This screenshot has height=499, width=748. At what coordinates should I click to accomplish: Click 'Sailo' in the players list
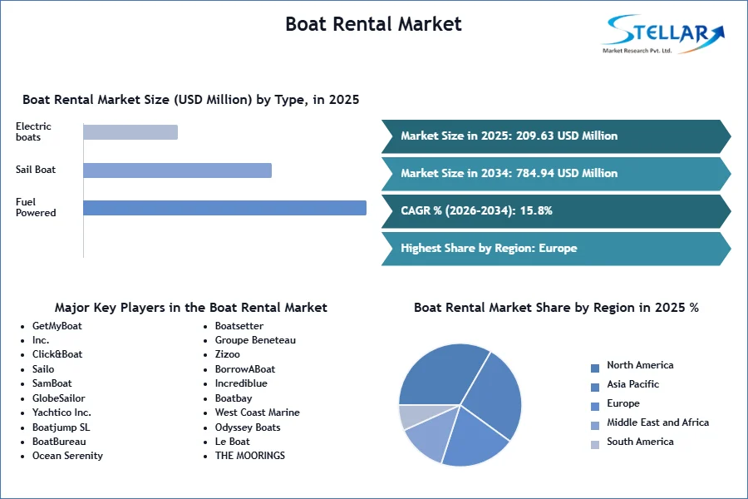pyautogui.click(x=43, y=369)
